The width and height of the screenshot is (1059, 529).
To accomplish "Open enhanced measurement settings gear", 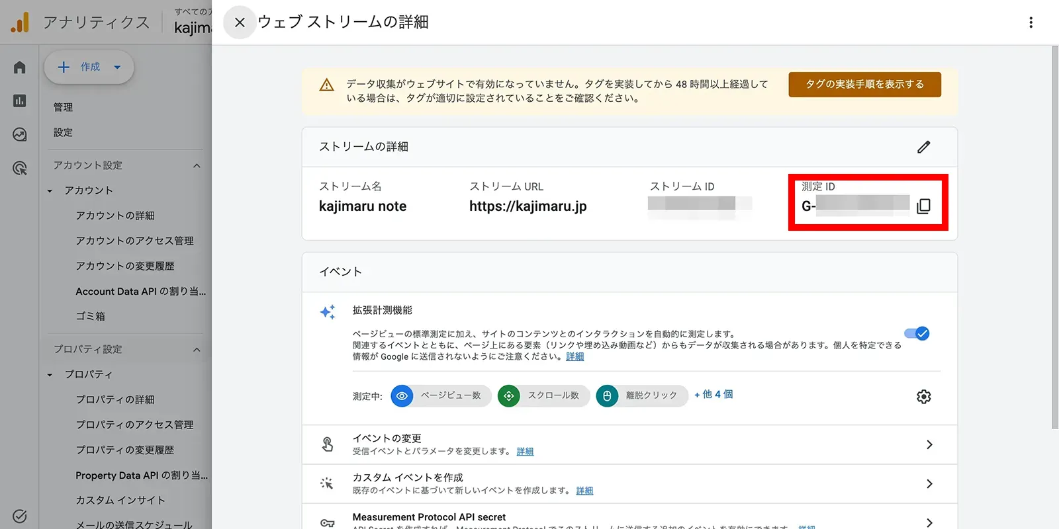I will tap(924, 396).
